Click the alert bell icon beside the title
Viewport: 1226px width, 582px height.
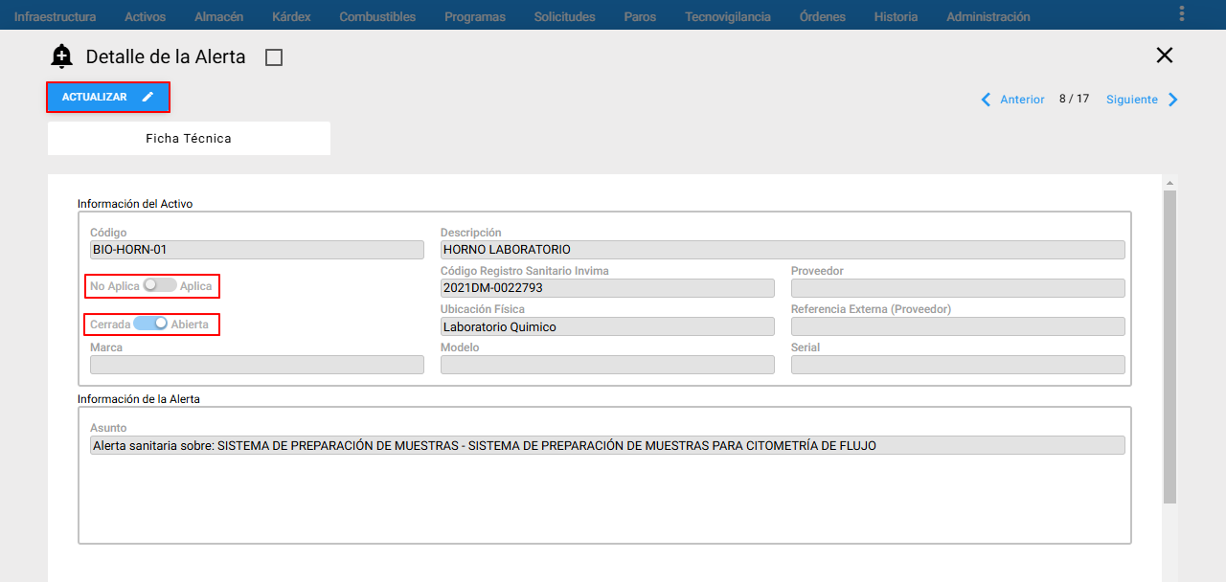(62, 56)
